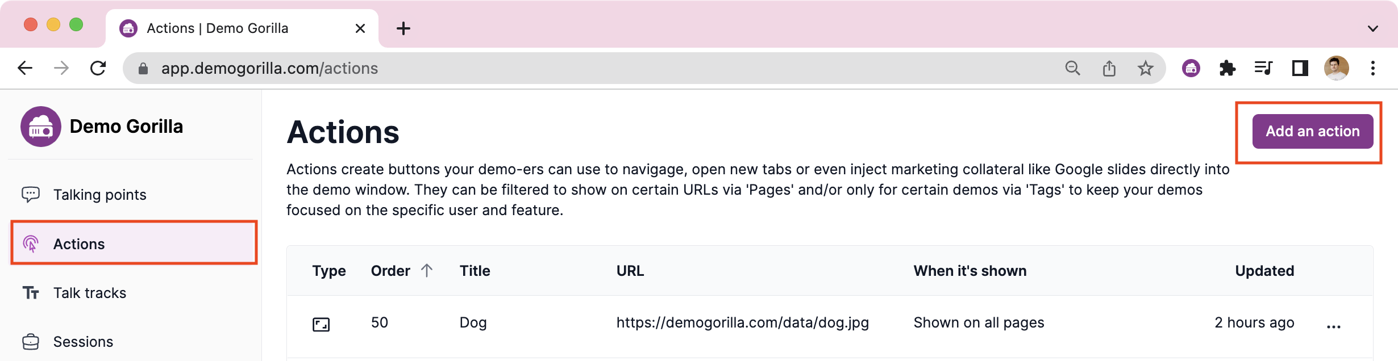Bookmark this page with the star icon
Viewport: 1398px width, 361px height.
point(1146,69)
